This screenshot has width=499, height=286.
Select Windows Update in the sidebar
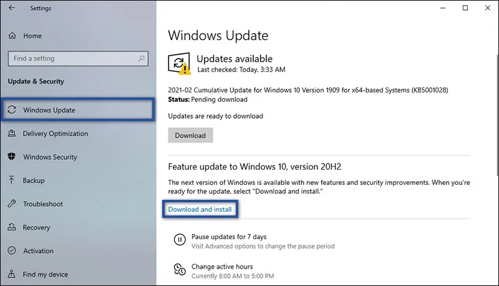(77, 109)
